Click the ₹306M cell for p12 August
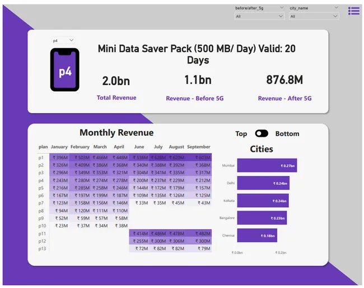364x288 pixels. tap(176, 241)
